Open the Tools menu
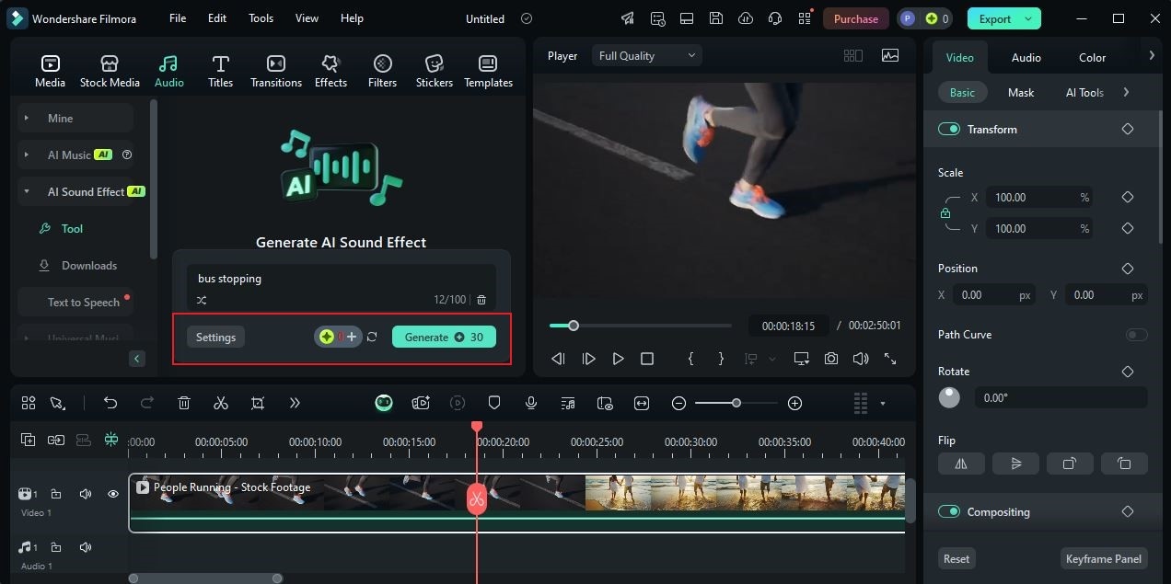Screen dimensions: 1171x584 coord(261,18)
